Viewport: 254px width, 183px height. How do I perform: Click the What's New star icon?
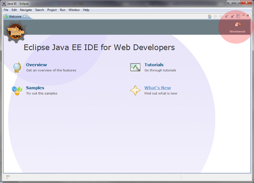coord(135,91)
